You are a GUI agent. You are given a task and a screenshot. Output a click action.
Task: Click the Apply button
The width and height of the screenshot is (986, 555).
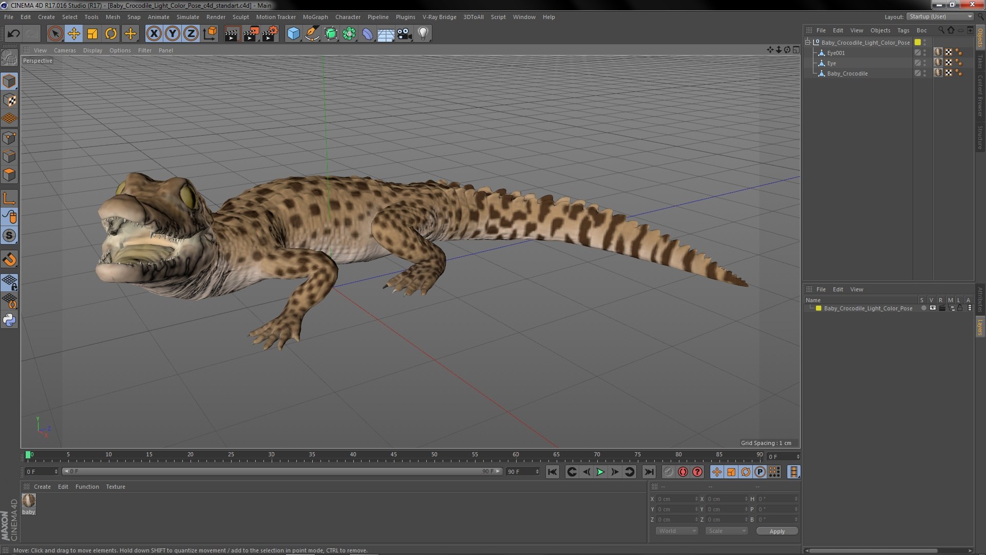click(777, 531)
